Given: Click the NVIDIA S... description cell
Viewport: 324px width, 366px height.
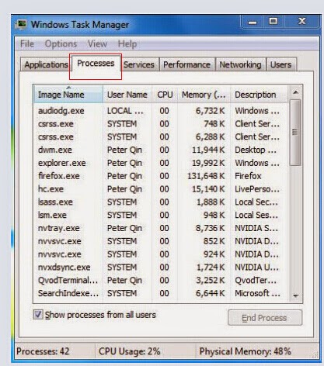Looking at the screenshot, I should click(256, 228).
